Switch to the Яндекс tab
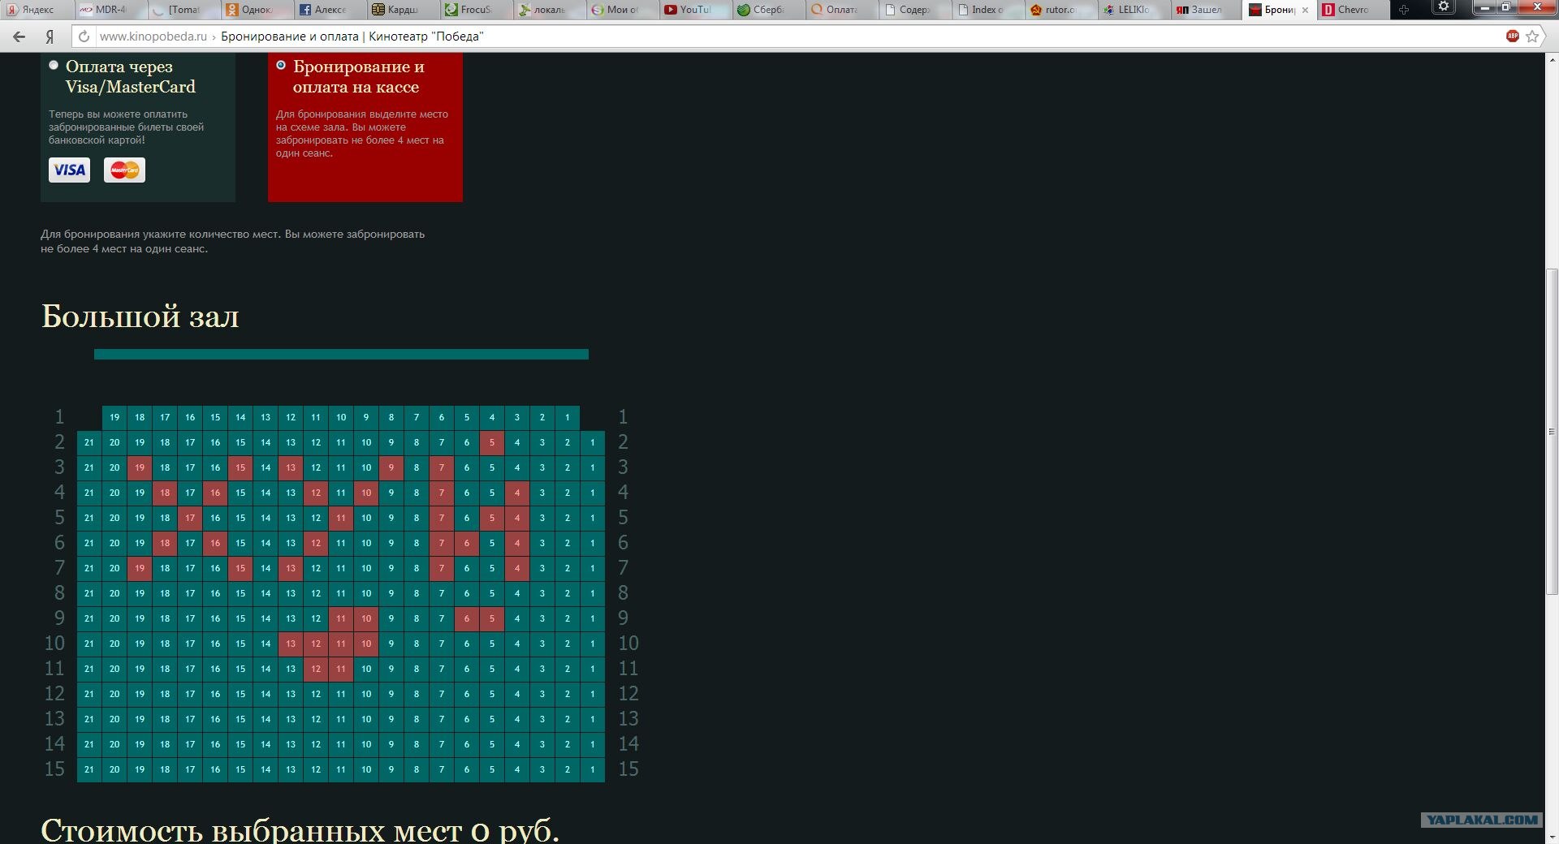 37,10
